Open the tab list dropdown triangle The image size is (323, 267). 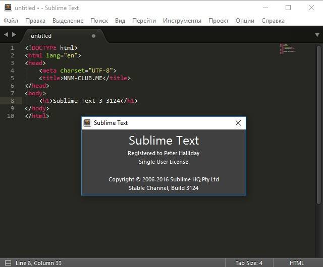(317, 35)
